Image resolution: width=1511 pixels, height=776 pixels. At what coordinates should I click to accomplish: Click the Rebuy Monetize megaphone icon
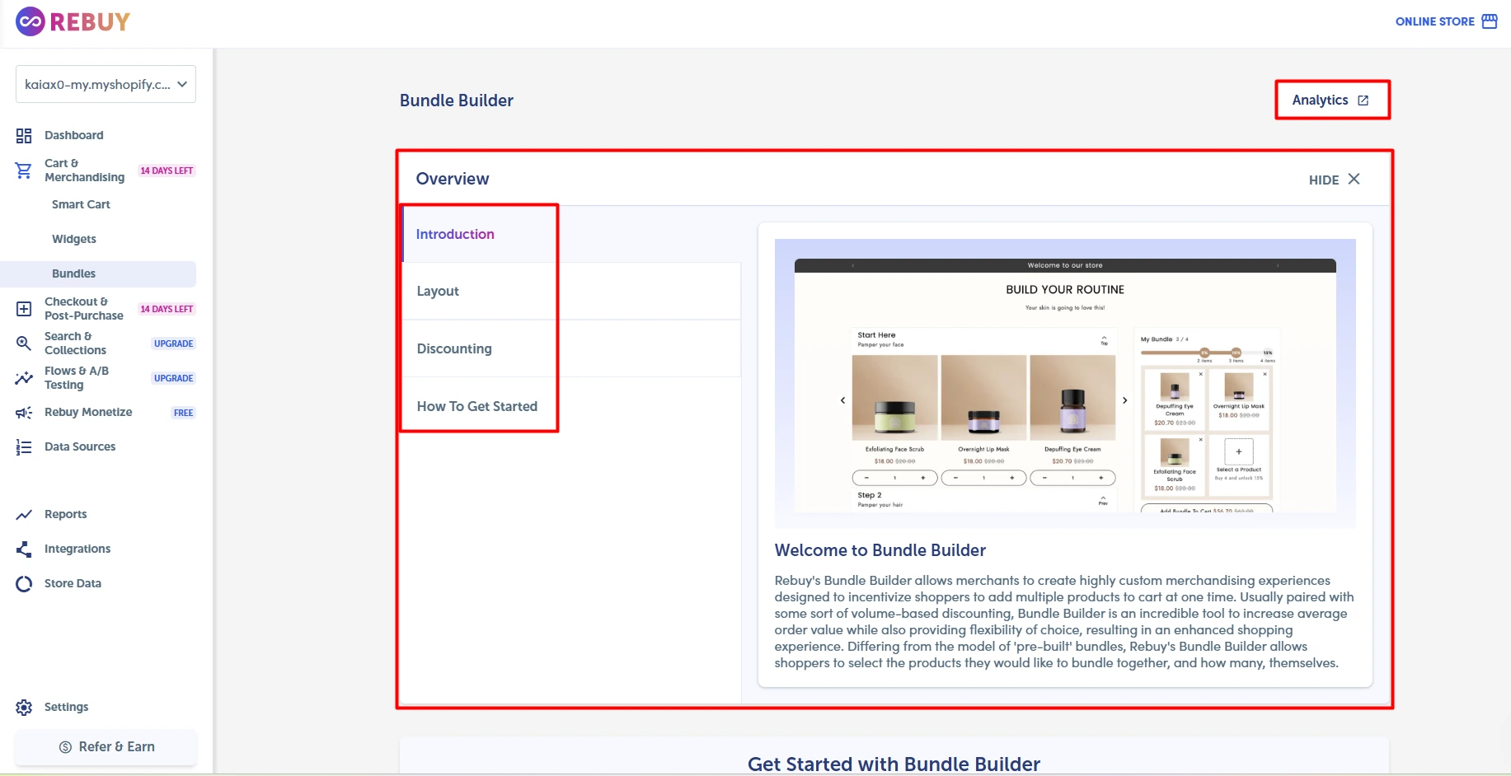pos(24,413)
